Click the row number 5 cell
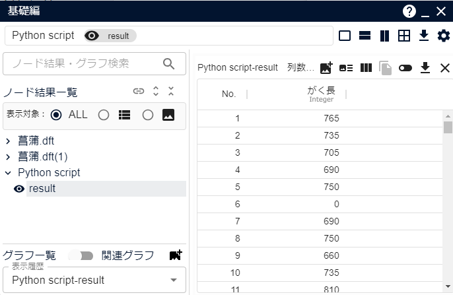The image size is (453, 295). (x=237, y=187)
